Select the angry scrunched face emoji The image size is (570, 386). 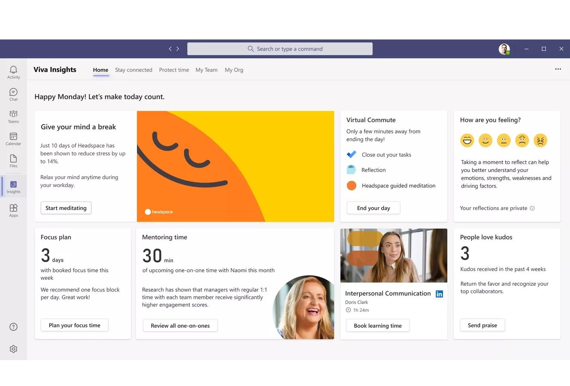540,140
